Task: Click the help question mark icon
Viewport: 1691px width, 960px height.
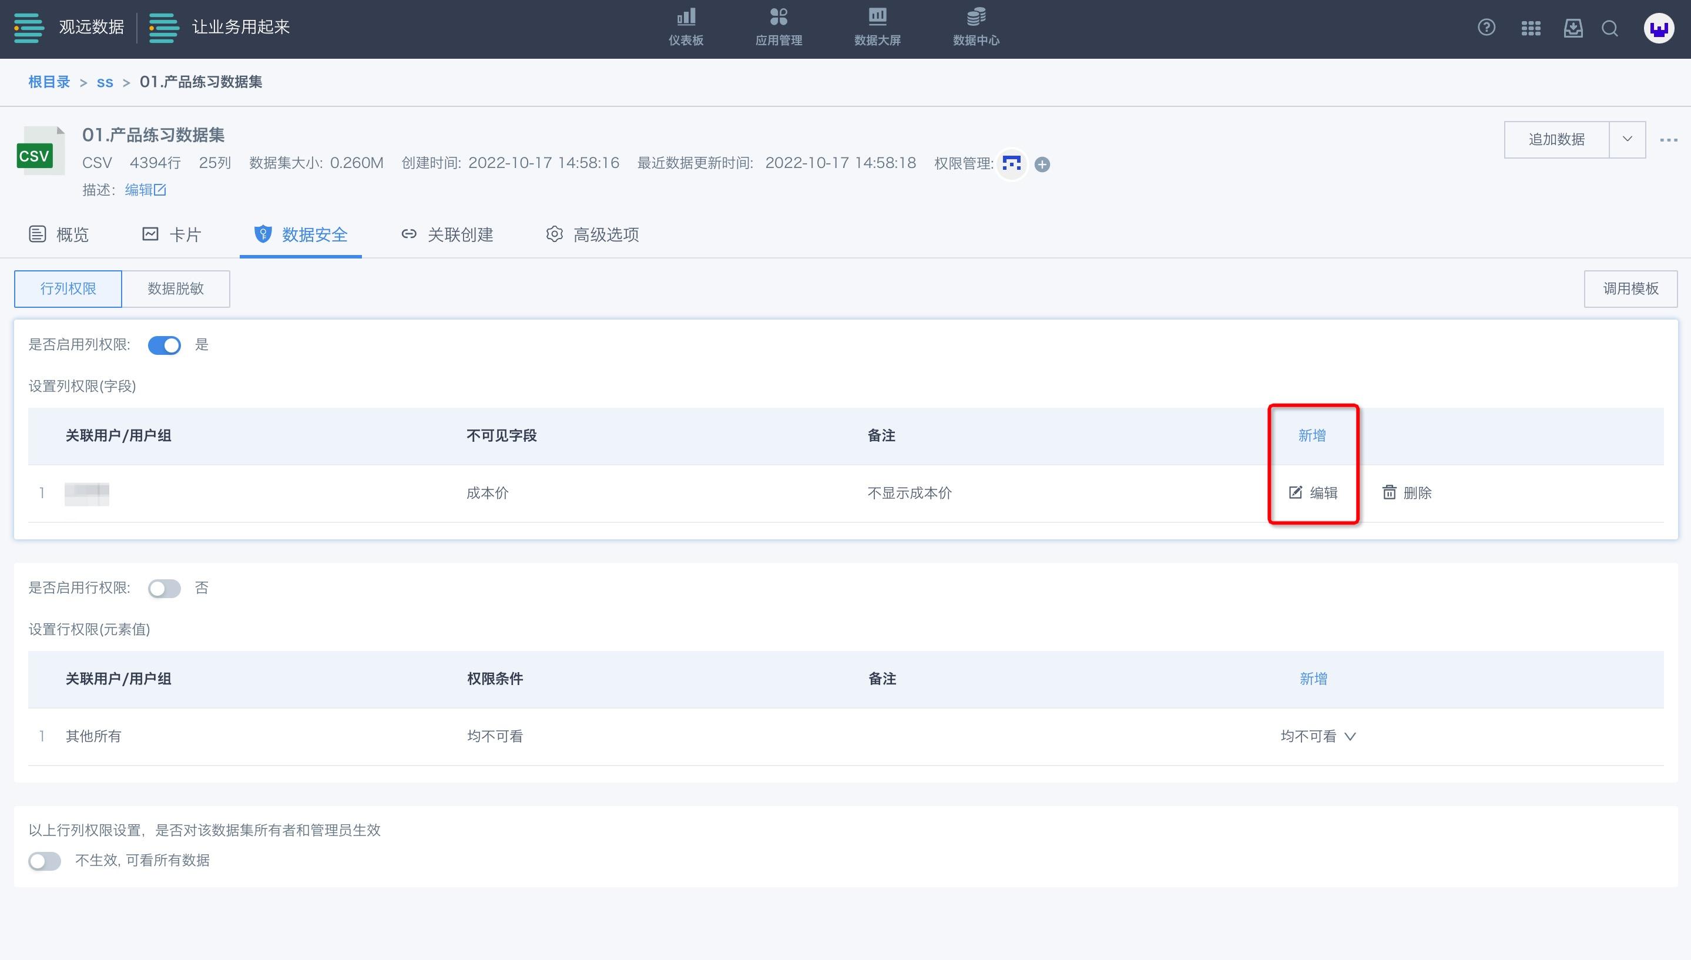Action: [1486, 28]
